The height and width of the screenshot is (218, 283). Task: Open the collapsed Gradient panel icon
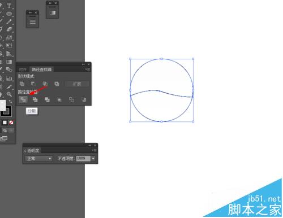(x=53, y=13)
